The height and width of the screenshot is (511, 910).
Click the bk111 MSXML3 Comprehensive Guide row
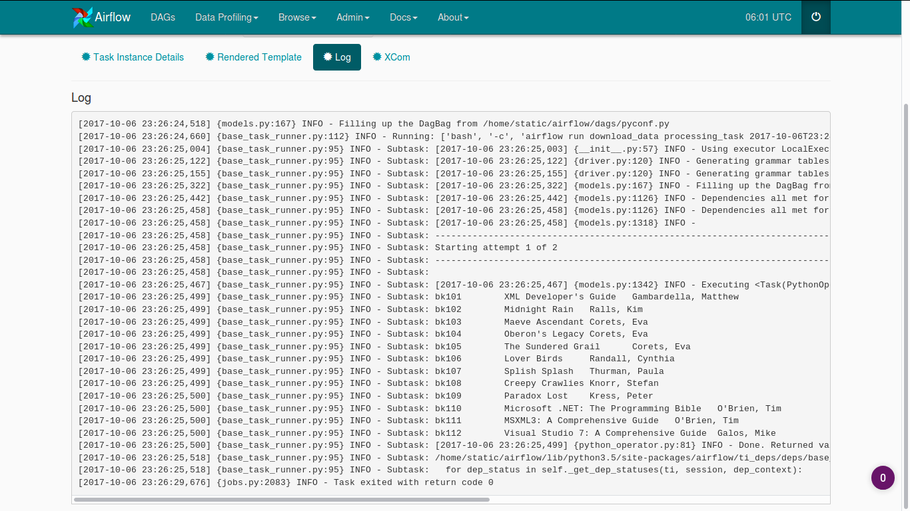coord(408,421)
